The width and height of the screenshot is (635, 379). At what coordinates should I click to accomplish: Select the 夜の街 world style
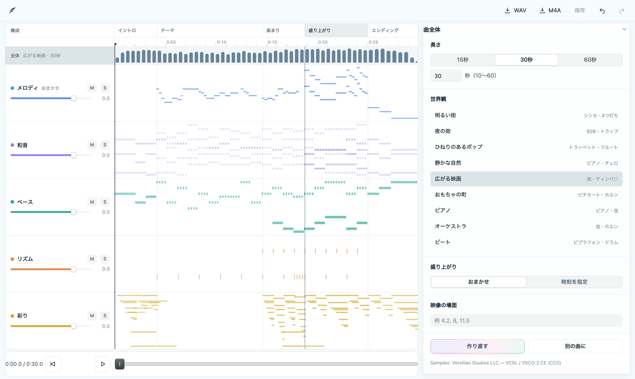(526, 131)
